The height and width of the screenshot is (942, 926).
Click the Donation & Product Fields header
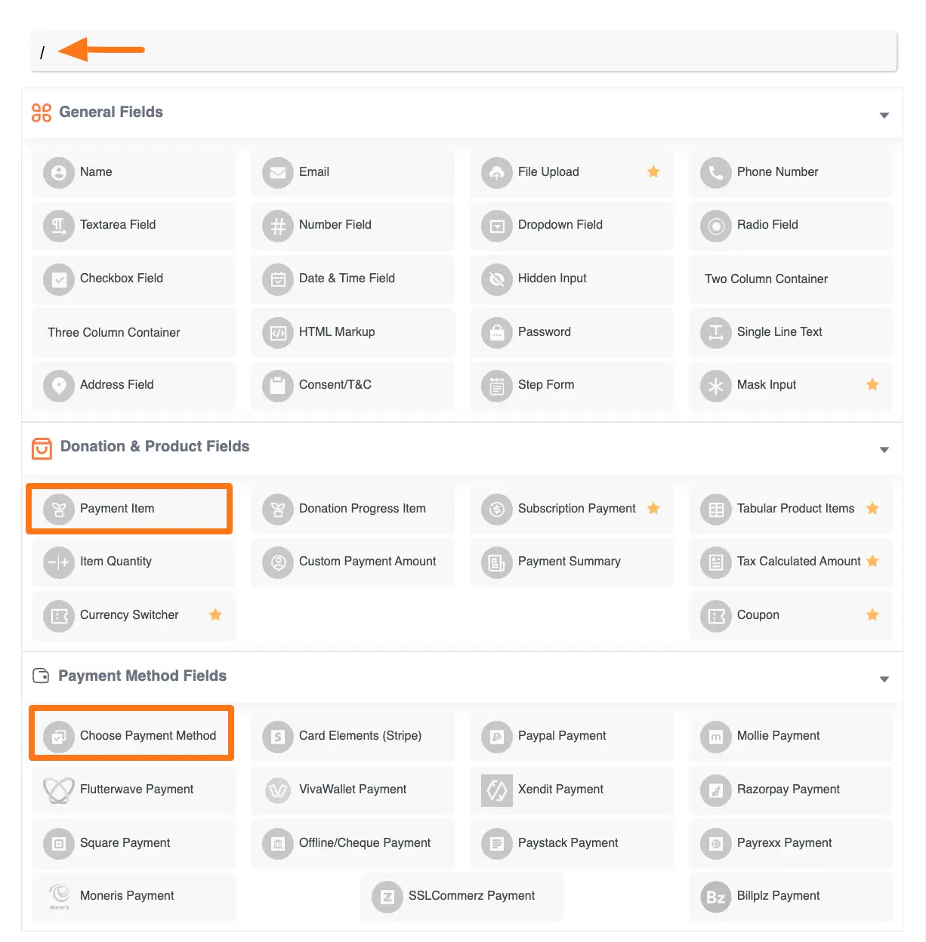[x=154, y=446]
